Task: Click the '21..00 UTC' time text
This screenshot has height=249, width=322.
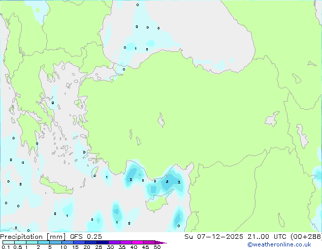Action: point(267,237)
